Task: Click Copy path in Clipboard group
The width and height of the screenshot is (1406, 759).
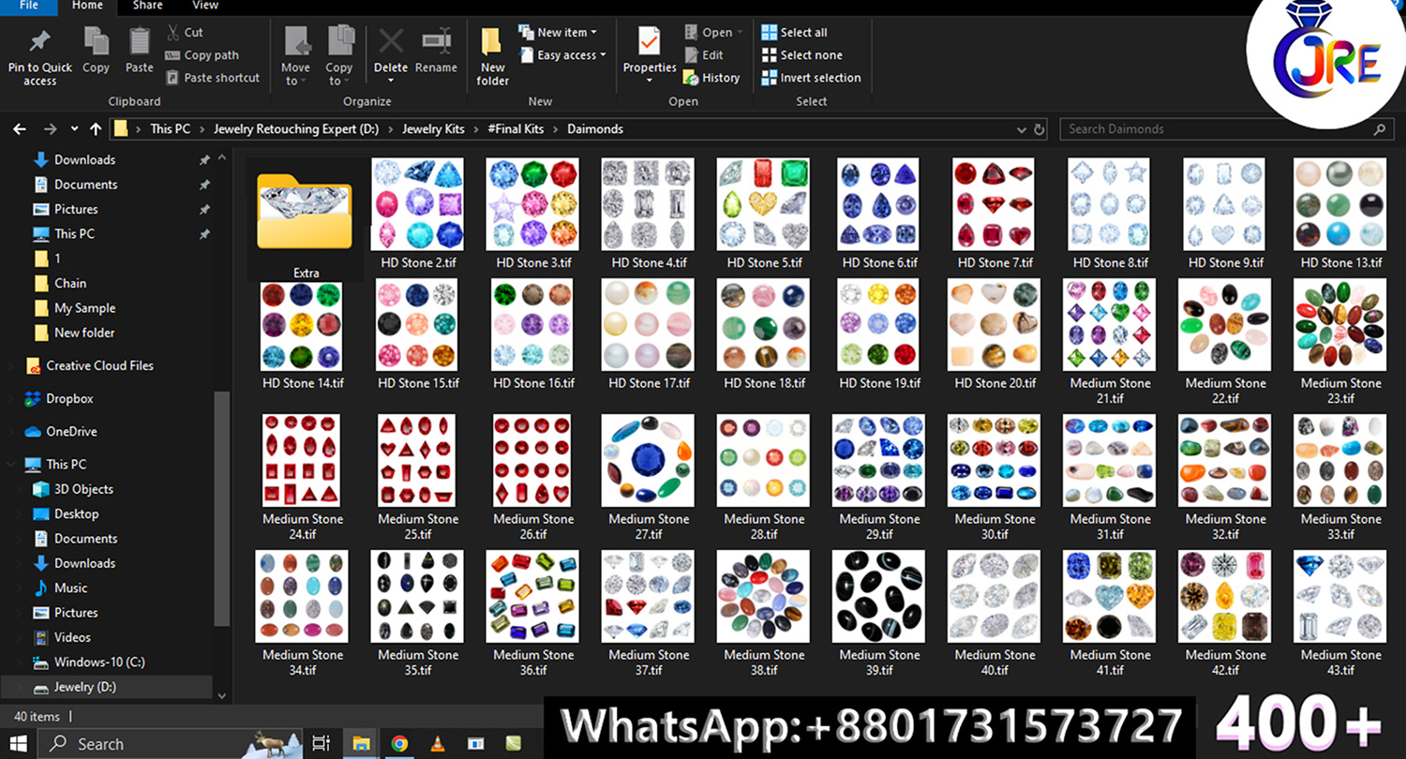Action: point(202,55)
